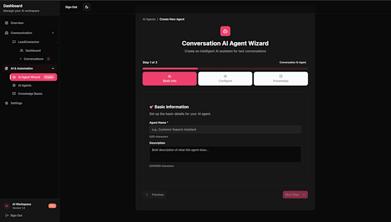Click the Previous button
This screenshot has width=391, height=222.
(155, 194)
